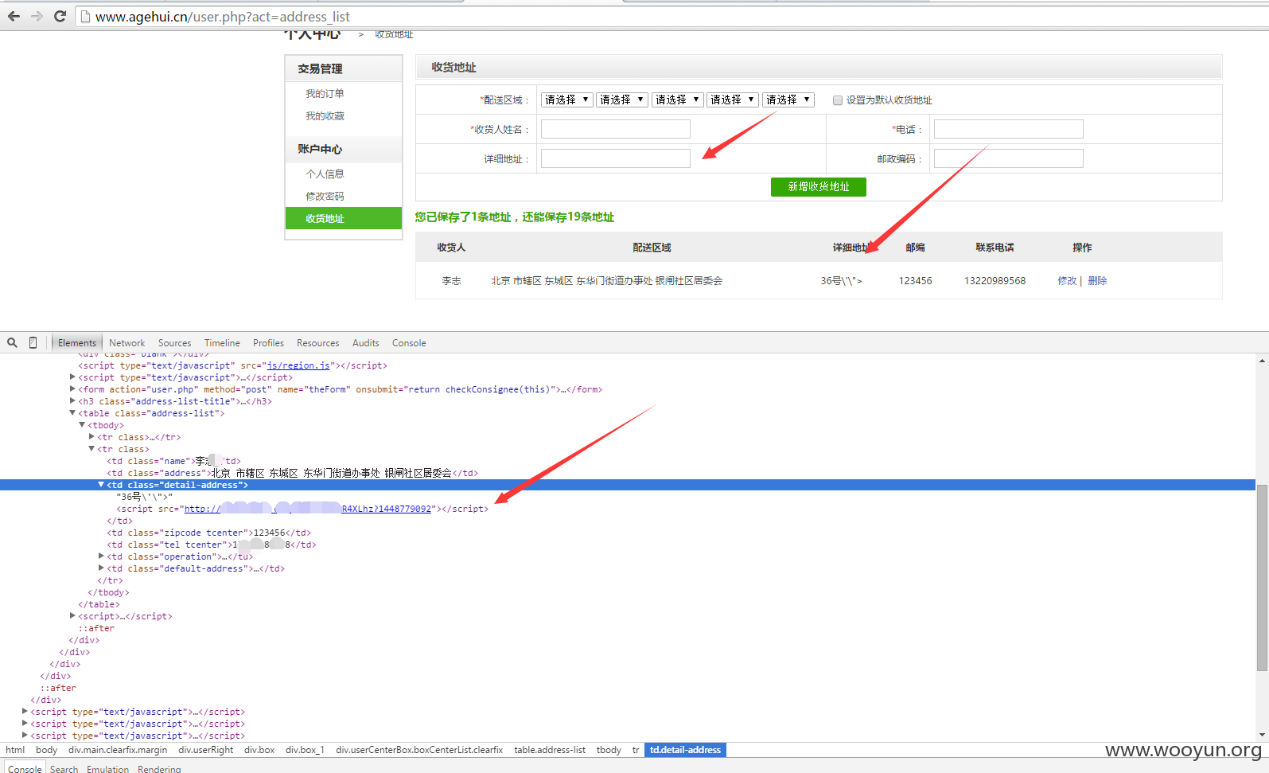Select td zipcode tcenter DOM line
The image size is (1269, 773).
[x=208, y=533]
